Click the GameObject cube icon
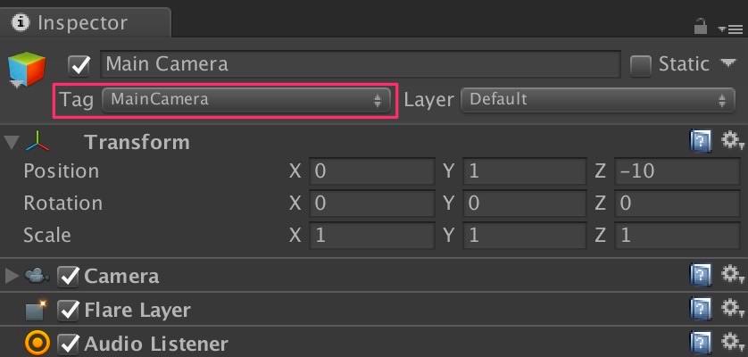The height and width of the screenshot is (357, 748). tap(26, 70)
